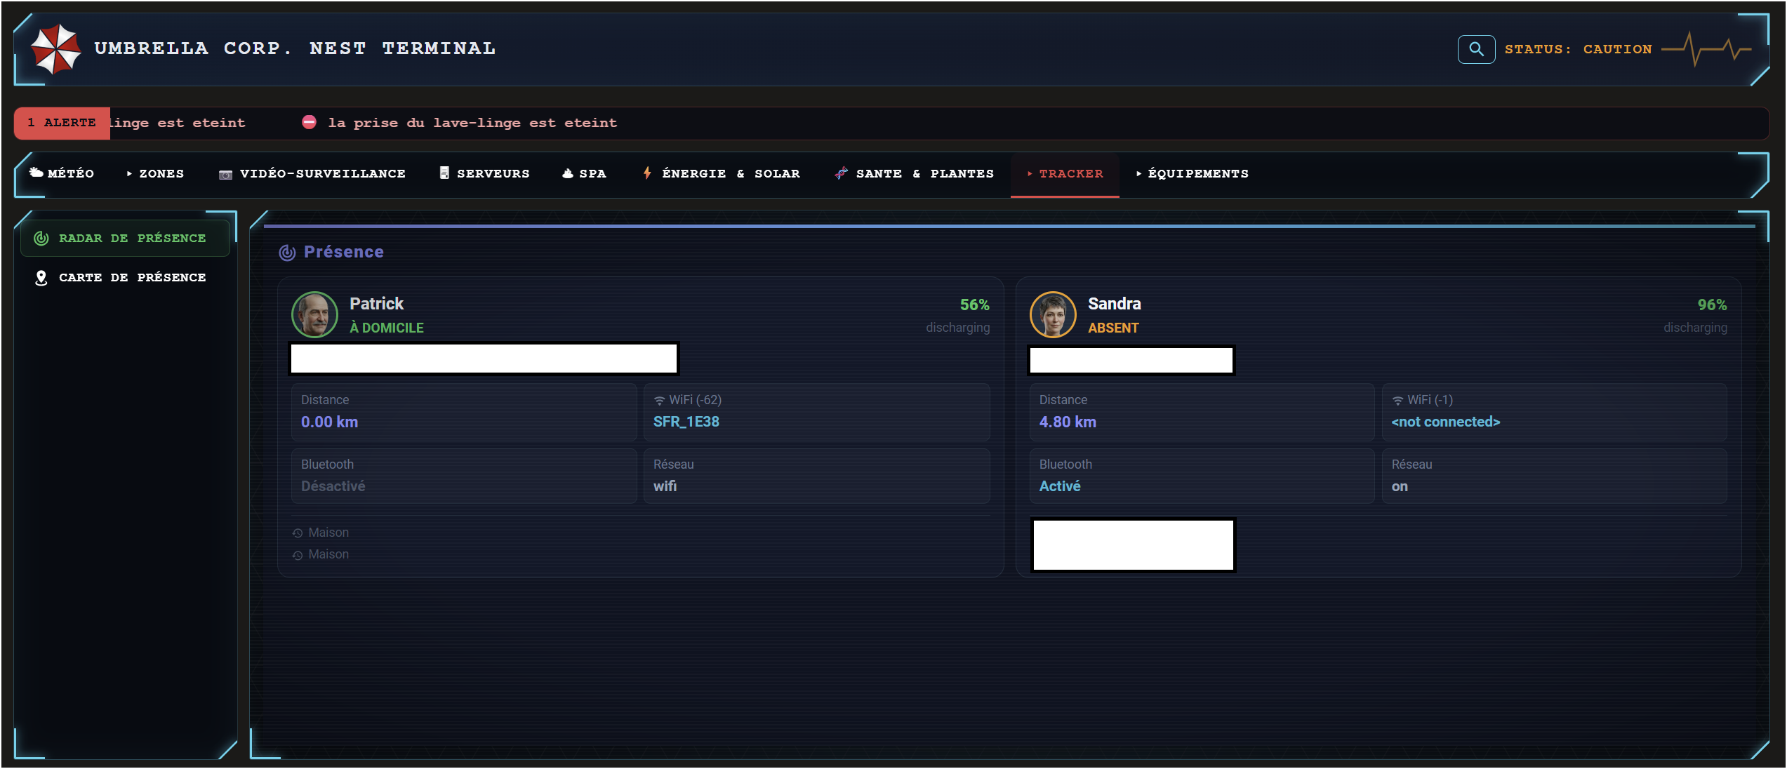Click Patrick's name
1787x769 pixels.
click(376, 304)
